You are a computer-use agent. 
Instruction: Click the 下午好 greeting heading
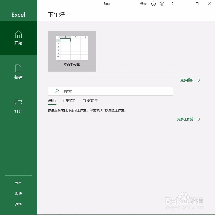[x=56, y=14]
